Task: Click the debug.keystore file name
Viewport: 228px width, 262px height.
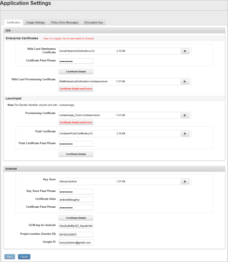Action: (68, 182)
